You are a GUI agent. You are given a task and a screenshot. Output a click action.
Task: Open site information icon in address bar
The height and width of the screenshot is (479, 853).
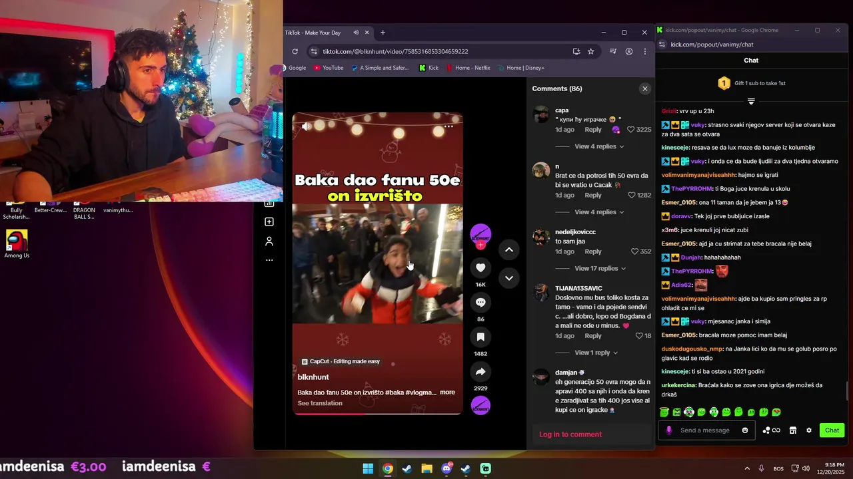314,51
